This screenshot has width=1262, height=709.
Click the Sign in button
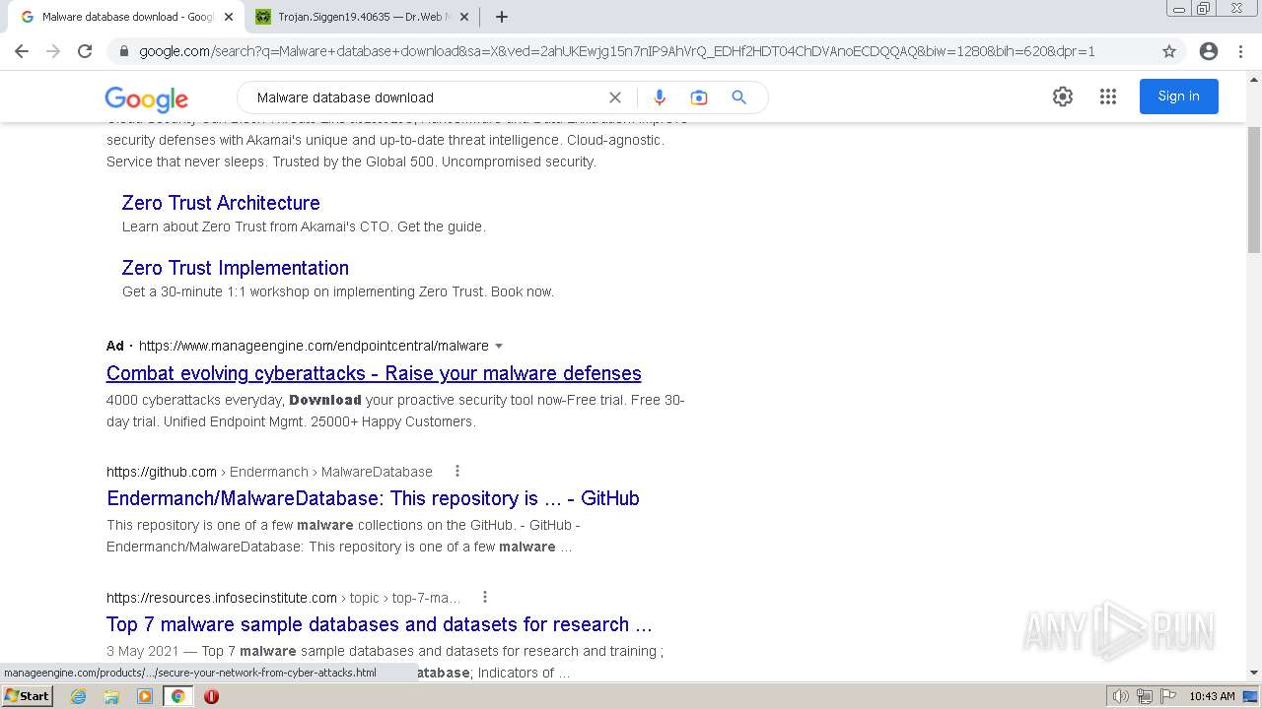coord(1178,97)
